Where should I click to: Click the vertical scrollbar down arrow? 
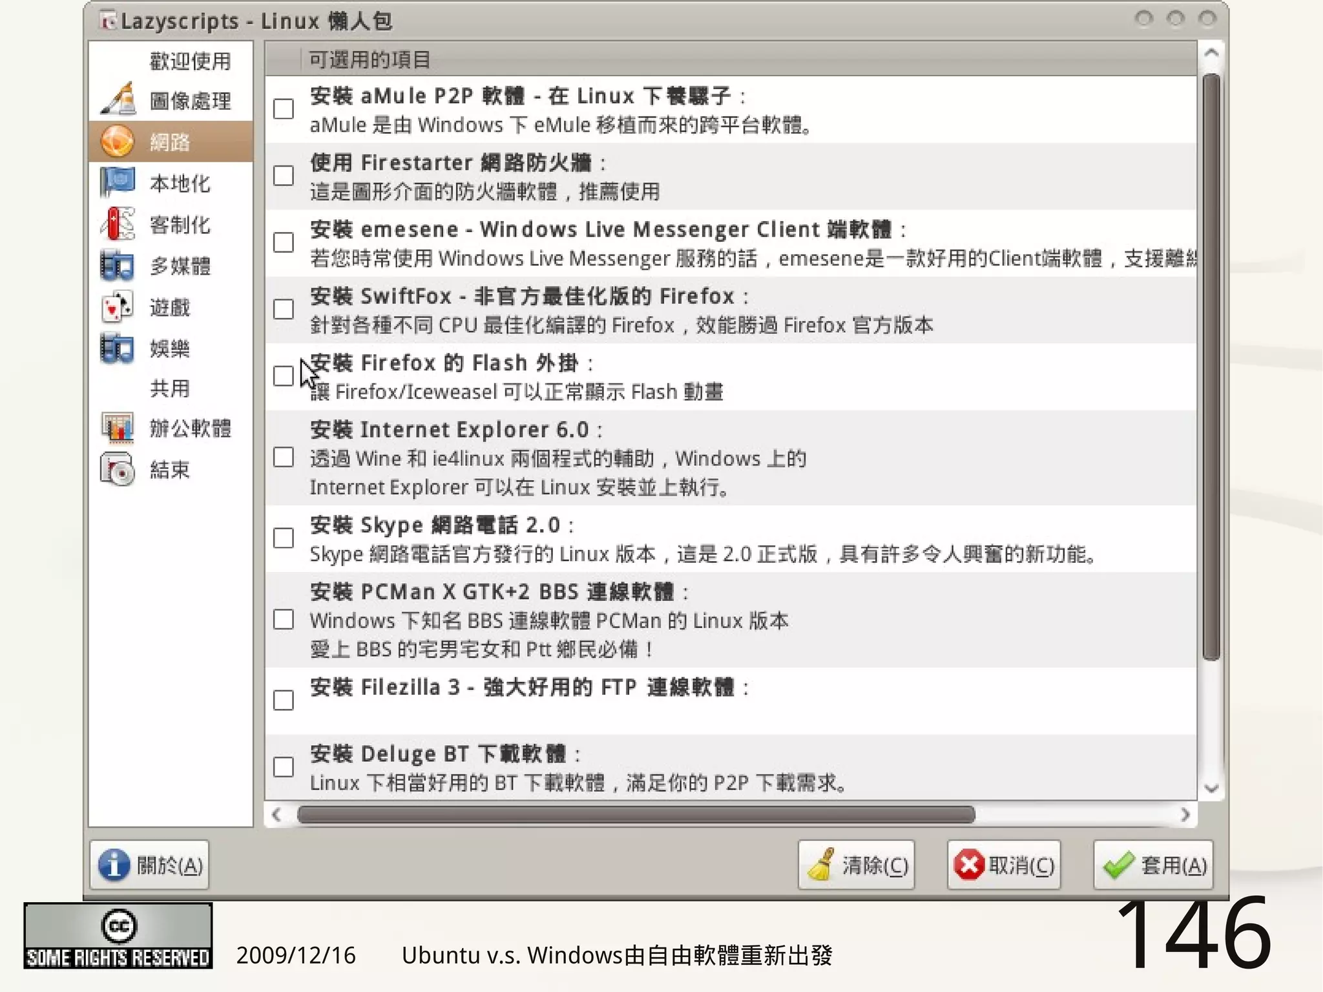[x=1212, y=788]
